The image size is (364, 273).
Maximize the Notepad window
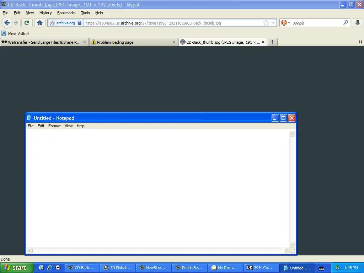point(283,118)
